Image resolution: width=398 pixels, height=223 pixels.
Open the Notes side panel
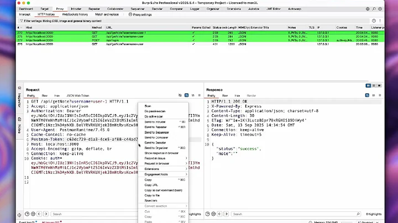pyautogui.click(x=19, y=126)
